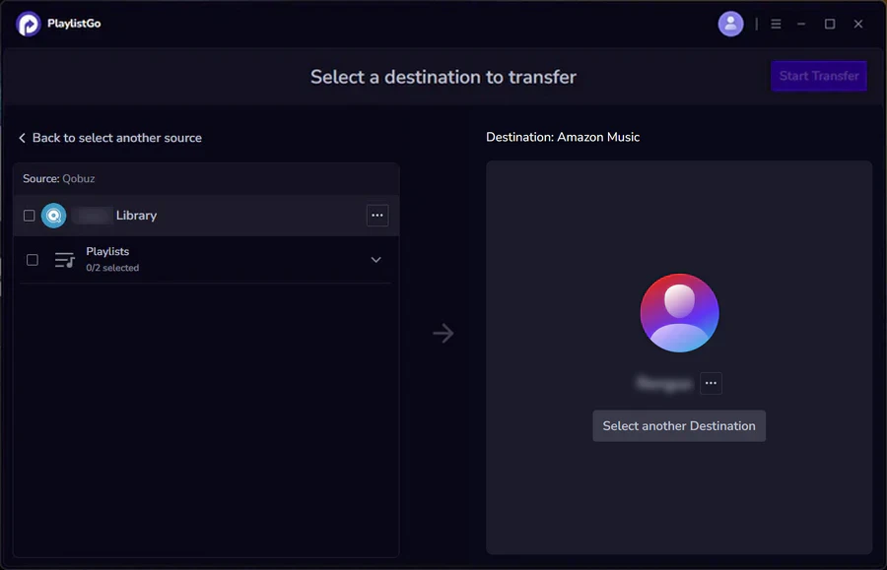This screenshot has height=570, width=887.
Task: Click the PlaylistGo logo icon
Action: (29, 24)
